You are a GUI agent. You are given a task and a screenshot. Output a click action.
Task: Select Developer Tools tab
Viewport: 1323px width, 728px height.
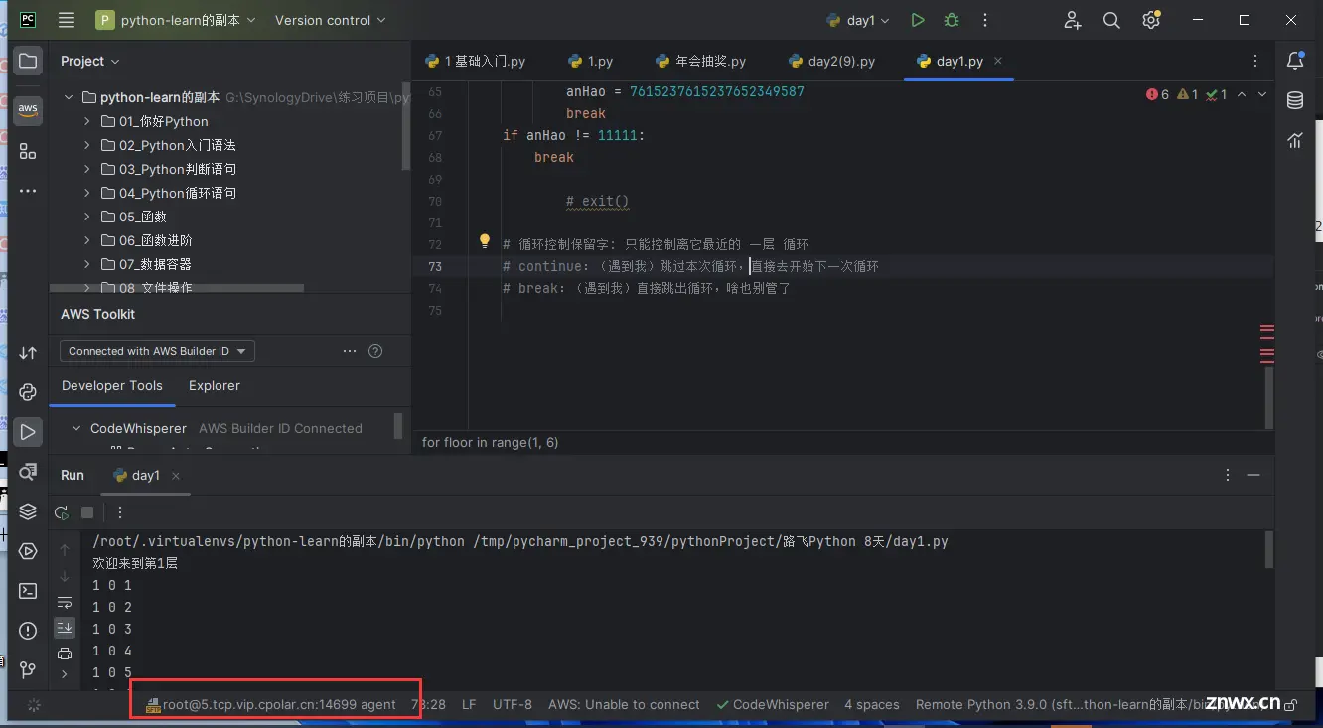click(112, 385)
